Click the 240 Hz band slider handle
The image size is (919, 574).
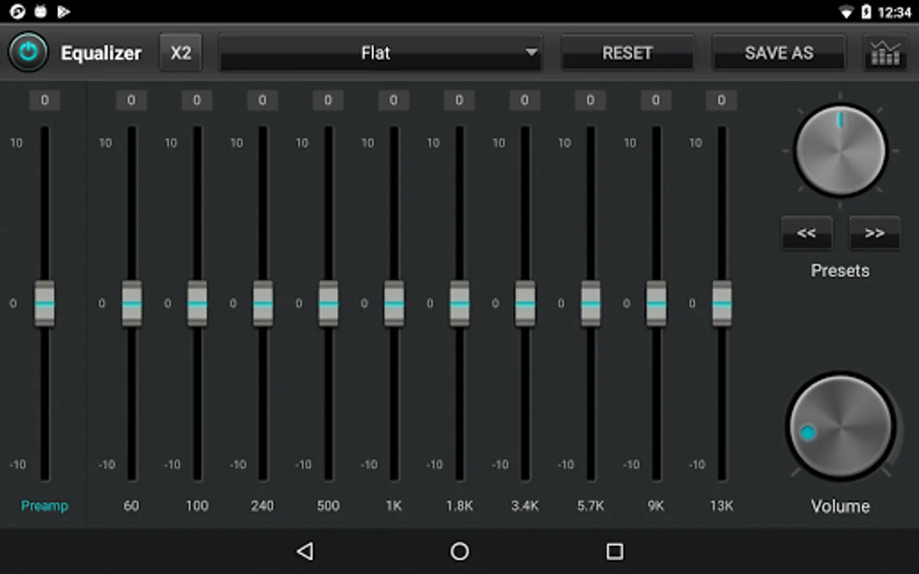click(x=263, y=304)
